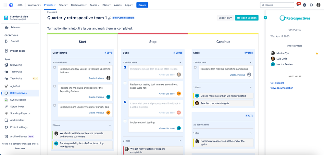Open AgileTest app in sidebar
The image size is (324, 155).
pyautogui.click(x=15, y=86)
